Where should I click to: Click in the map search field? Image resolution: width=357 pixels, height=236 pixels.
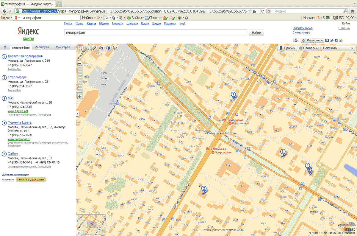coord(156,32)
